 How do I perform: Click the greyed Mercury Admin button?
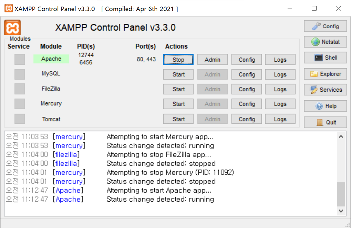tap(213, 104)
